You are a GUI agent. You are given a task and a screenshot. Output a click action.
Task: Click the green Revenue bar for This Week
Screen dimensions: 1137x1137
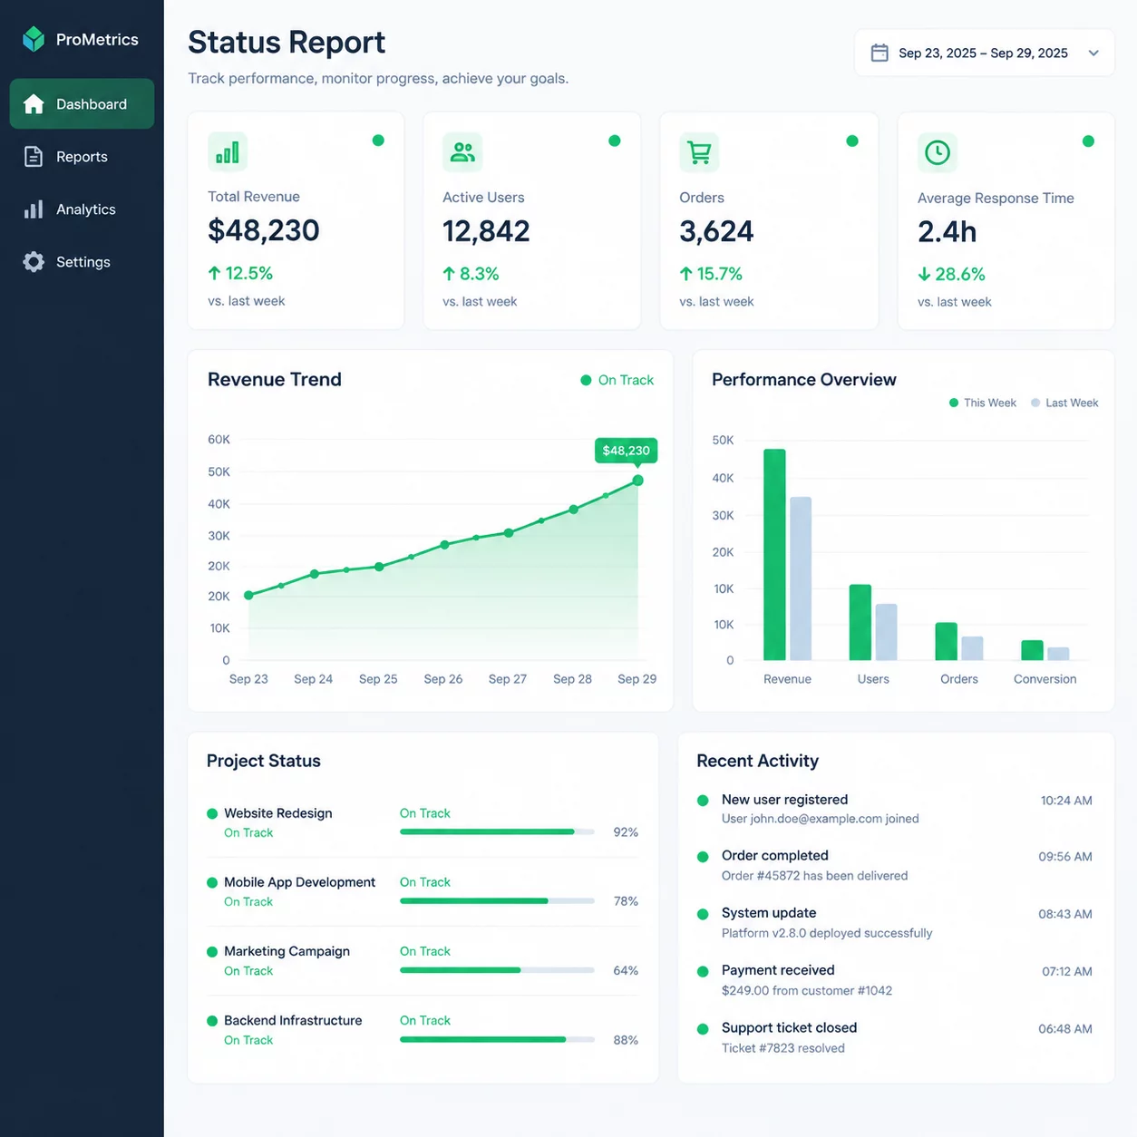774,555
